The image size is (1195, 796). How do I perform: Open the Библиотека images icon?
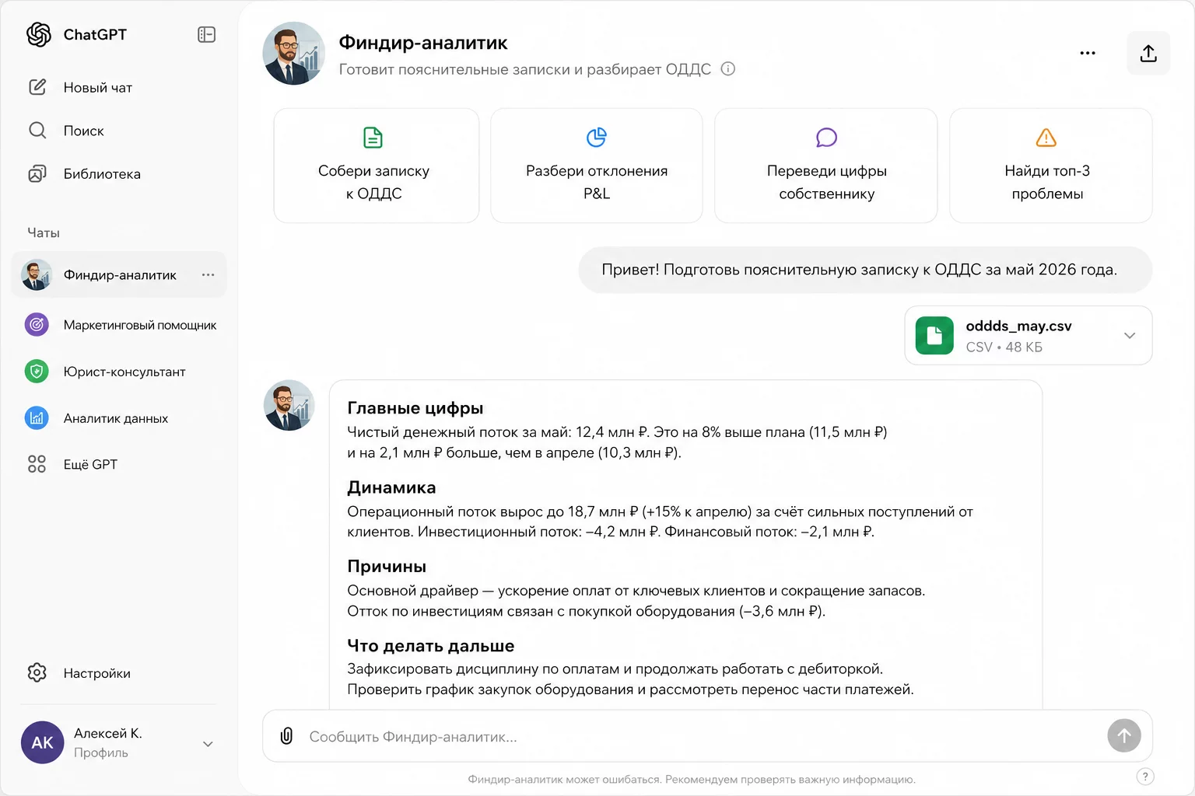point(37,173)
